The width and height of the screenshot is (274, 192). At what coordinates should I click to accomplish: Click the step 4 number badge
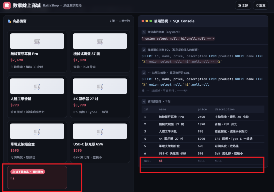tap(144, 101)
